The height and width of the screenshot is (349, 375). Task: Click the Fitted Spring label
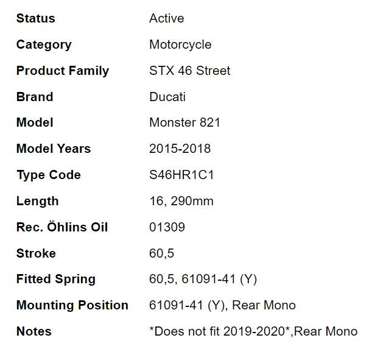[x=55, y=279]
